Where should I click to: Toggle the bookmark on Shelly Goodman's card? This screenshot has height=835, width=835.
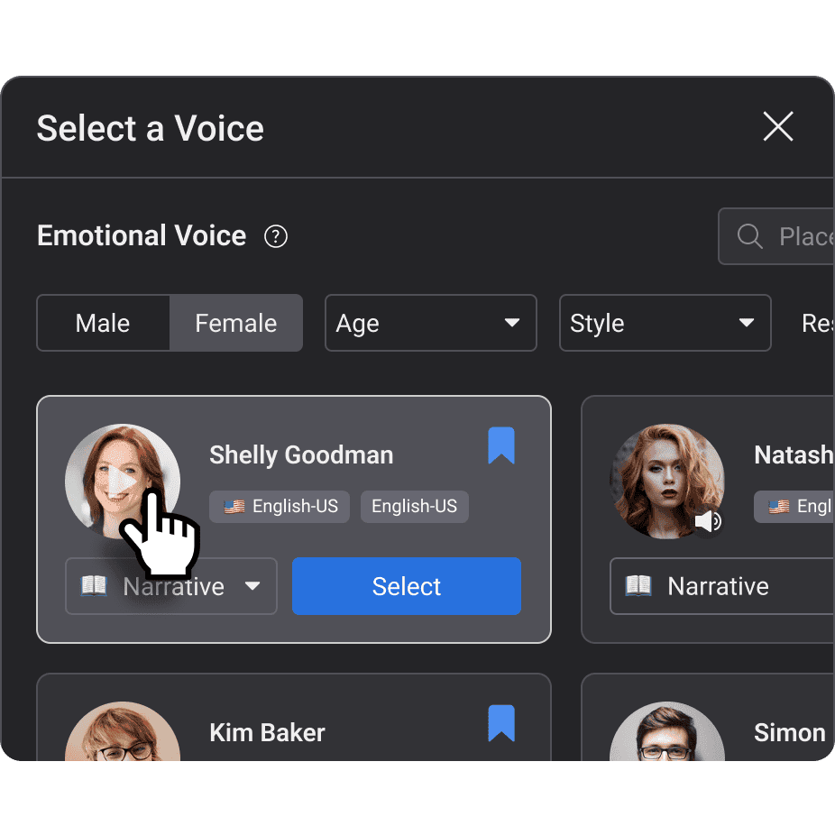coord(501,446)
